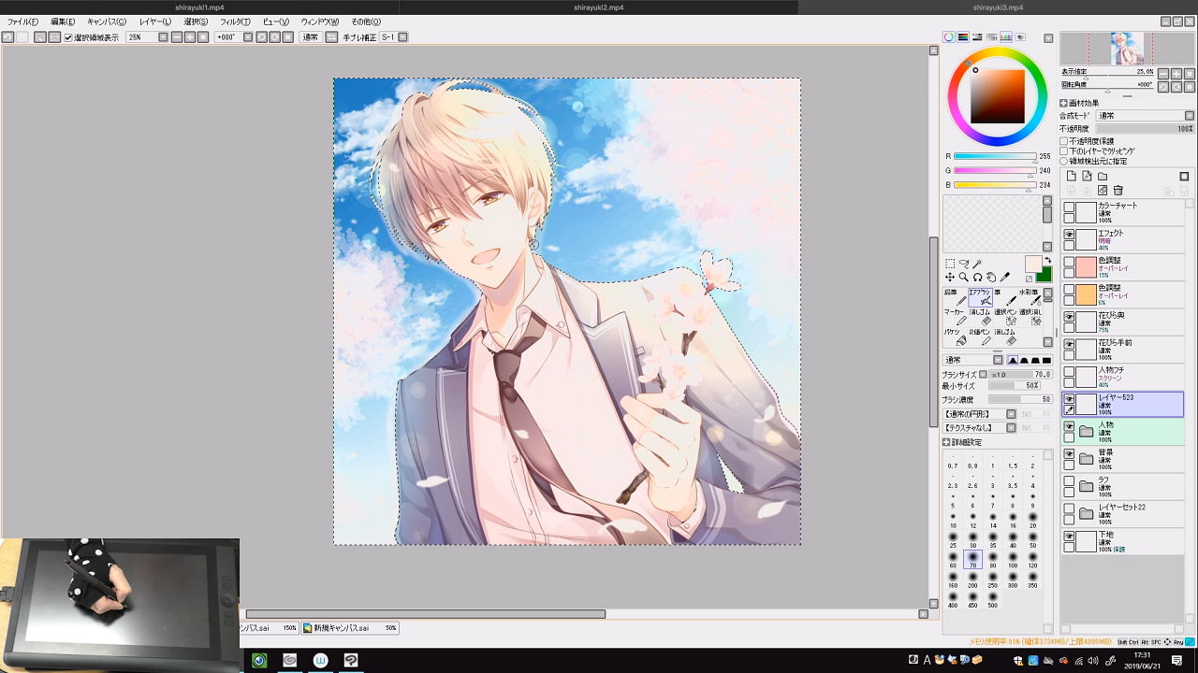Hide the 花びら奥 layer
This screenshot has height=673, width=1198.
[1069, 317]
